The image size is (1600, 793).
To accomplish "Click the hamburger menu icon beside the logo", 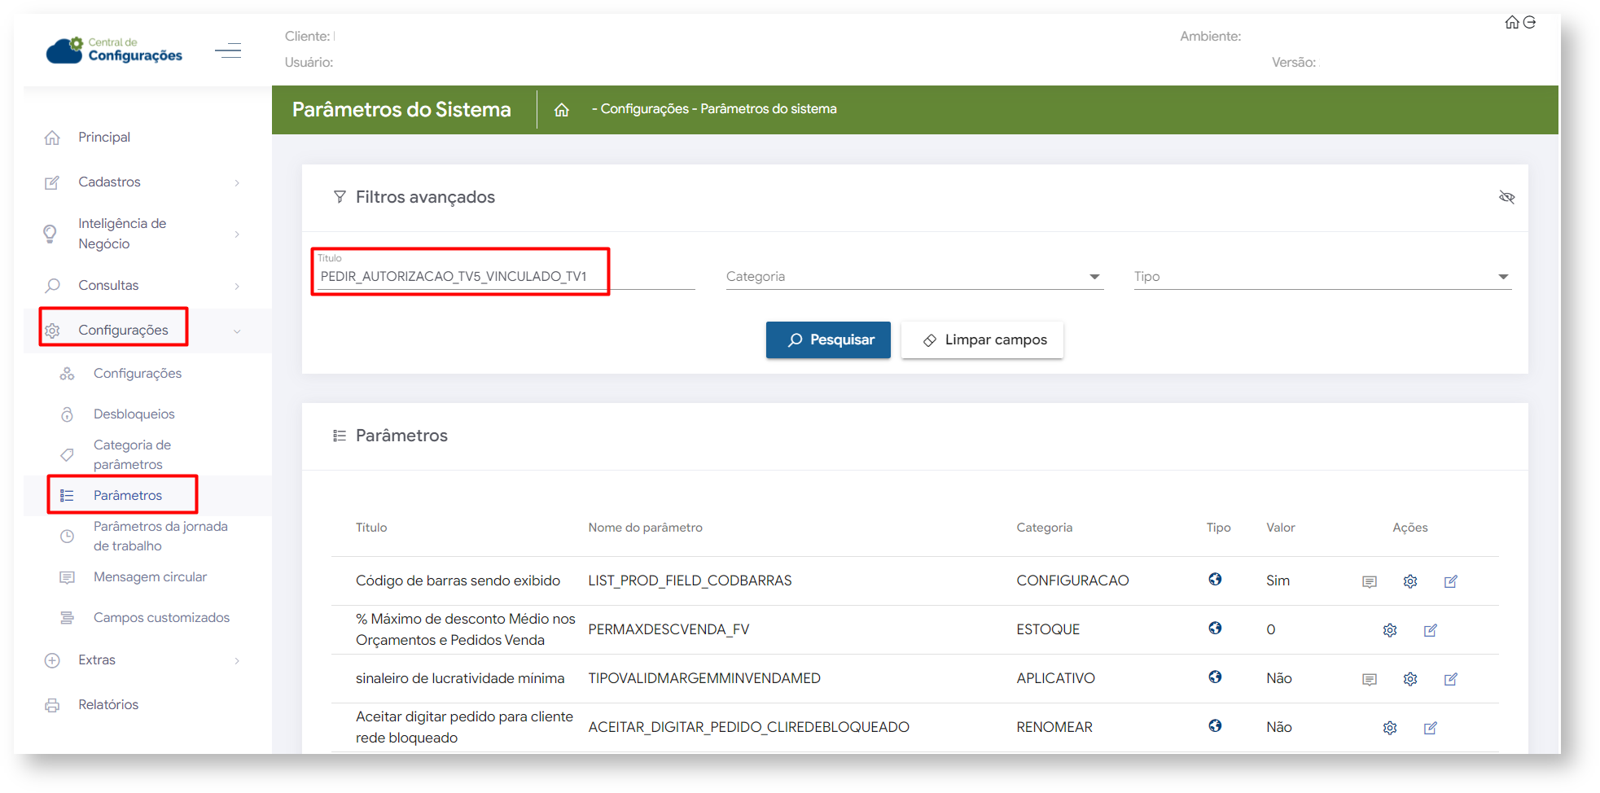I will pyautogui.click(x=228, y=50).
